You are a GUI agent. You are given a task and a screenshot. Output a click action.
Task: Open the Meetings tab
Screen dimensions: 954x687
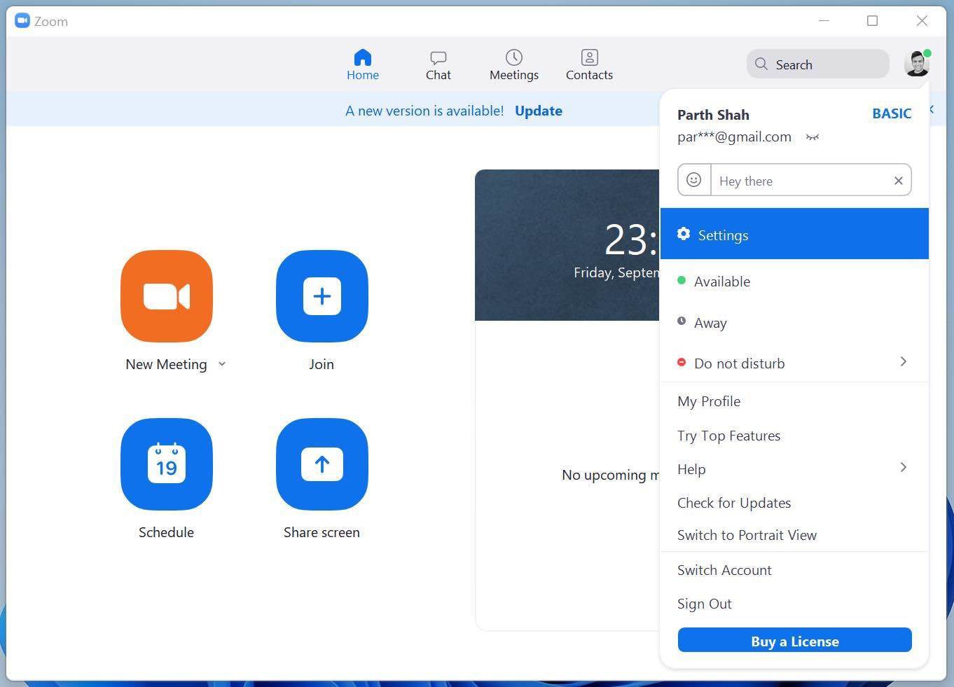click(x=514, y=65)
